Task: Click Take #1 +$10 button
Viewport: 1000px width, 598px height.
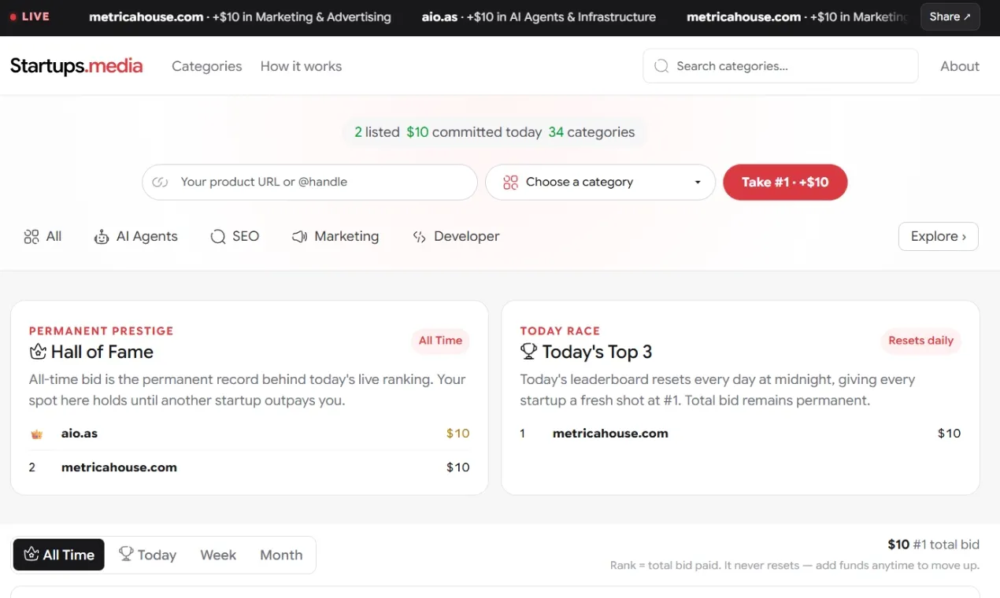Action: pos(785,182)
